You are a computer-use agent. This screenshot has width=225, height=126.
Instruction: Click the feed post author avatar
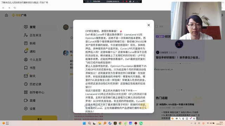click(x=66, y=53)
